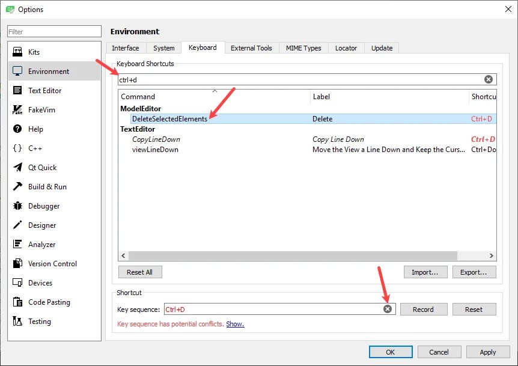Click the horizontal scrollbar right arrow

click(491, 255)
